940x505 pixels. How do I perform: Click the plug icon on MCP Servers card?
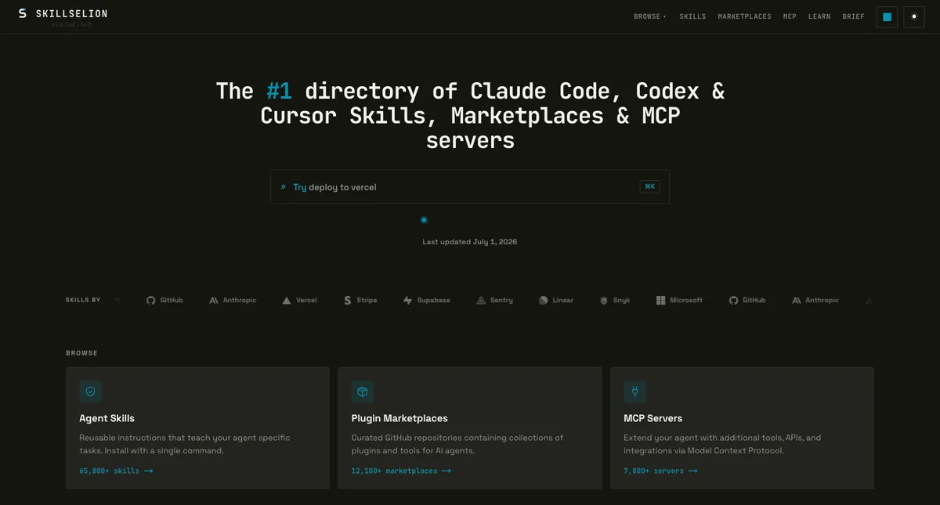point(634,391)
